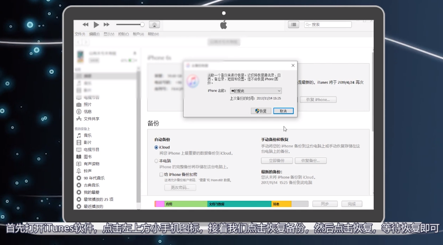The image size is (443, 245).
Task: Click the teal 文档与数据 storage segment
Action: (x=239, y=204)
